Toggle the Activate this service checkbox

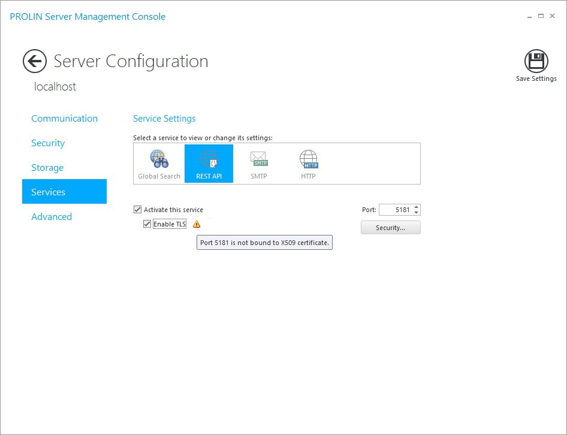coord(138,210)
